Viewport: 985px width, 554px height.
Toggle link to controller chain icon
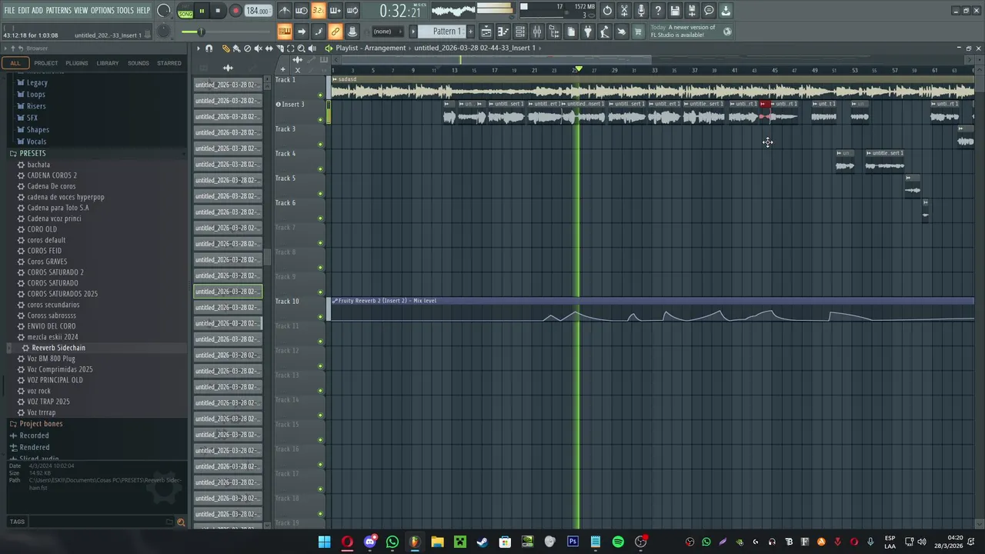click(x=336, y=32)
